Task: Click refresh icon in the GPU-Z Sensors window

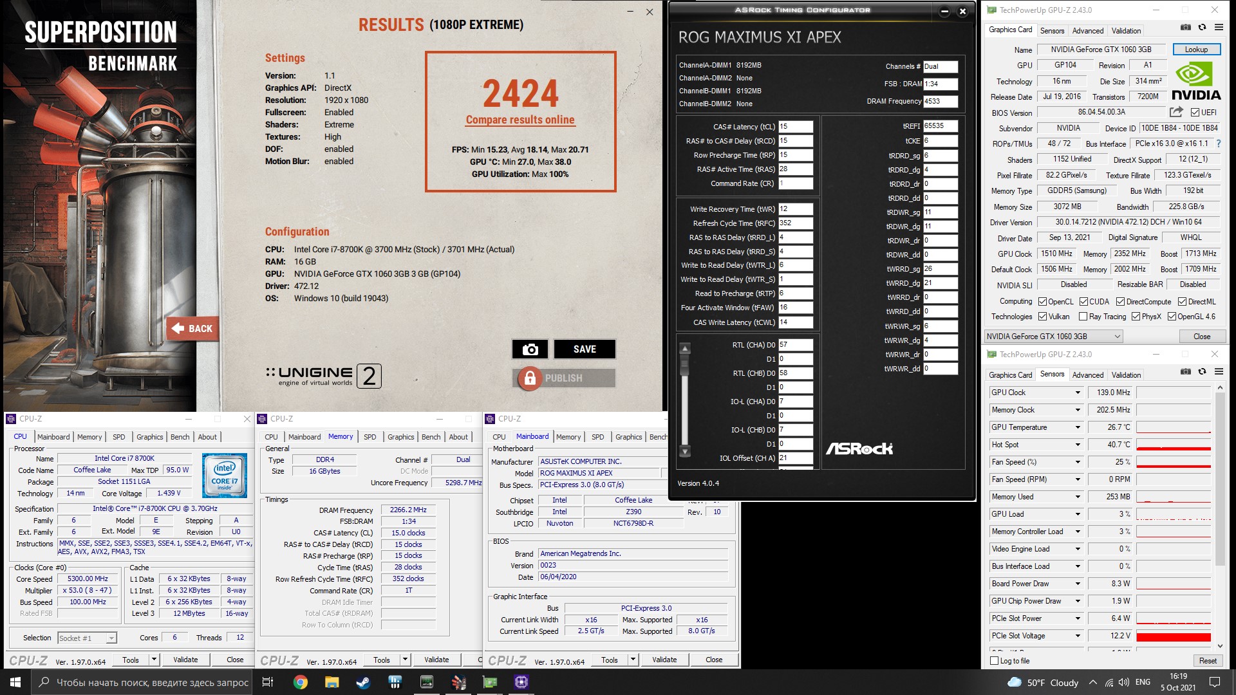Action: point(1202,371)
